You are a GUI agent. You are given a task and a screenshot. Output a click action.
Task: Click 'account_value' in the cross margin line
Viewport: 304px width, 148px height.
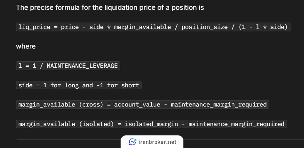[137, 105]
